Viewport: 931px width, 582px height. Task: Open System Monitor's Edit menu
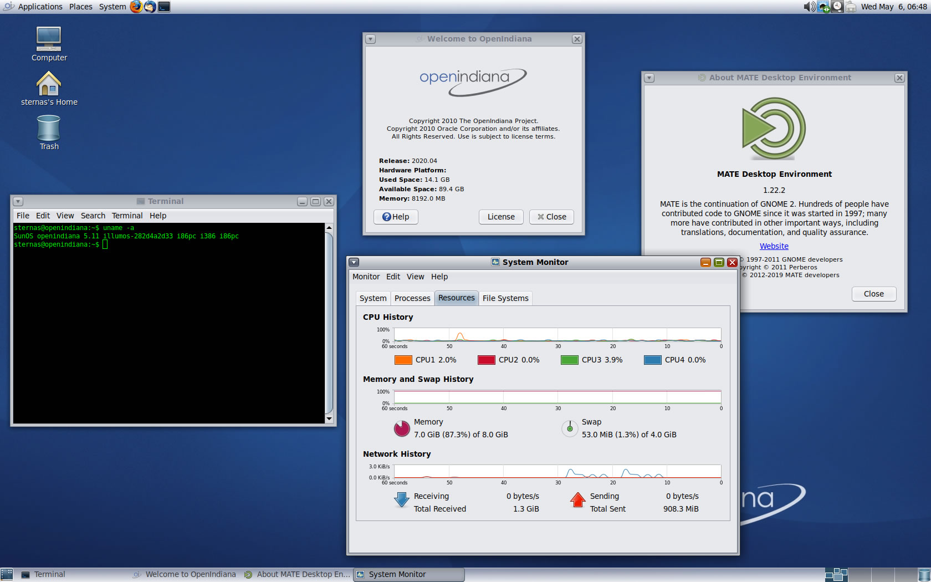click(393, 277)
